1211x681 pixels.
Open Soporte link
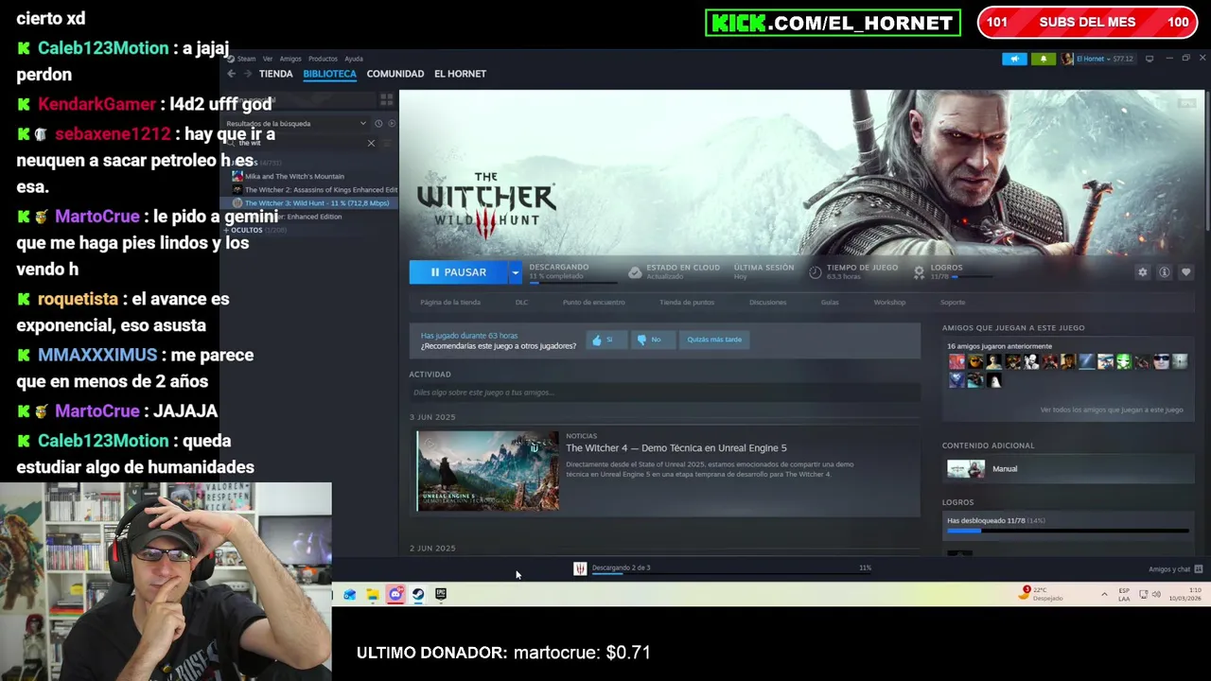pyautogui.click(x=953, y=303)
